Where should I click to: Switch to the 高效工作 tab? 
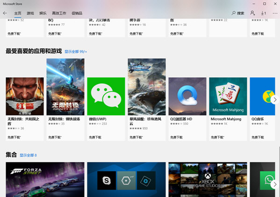tap(59, 13)
